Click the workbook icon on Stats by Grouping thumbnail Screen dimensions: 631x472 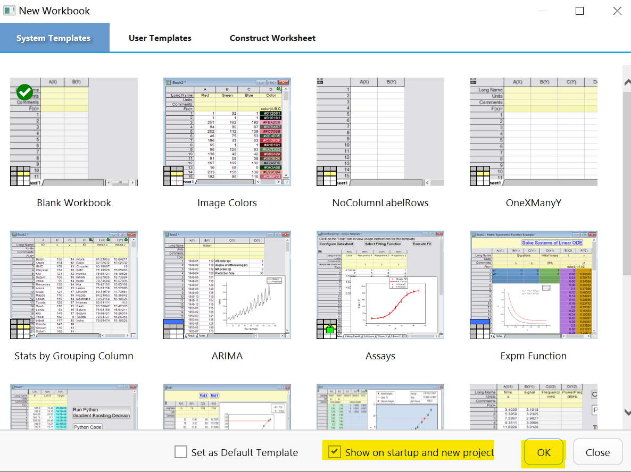pos(21,329)
